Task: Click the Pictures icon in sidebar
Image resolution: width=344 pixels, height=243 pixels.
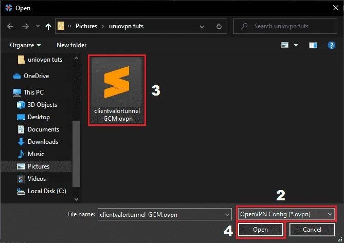Action: 21,166
